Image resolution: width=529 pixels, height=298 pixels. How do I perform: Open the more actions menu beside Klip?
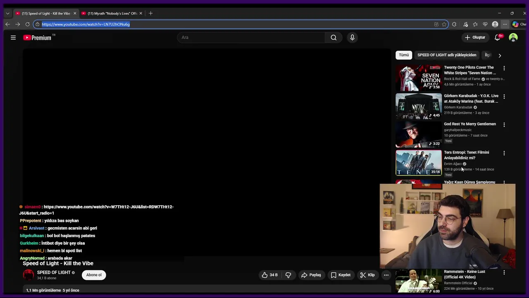(386, 275)
